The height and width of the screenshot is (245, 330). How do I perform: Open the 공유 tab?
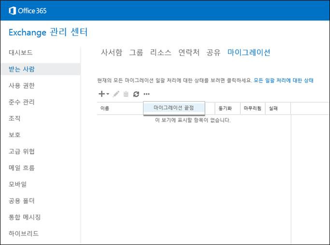(214, 52)
